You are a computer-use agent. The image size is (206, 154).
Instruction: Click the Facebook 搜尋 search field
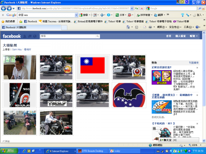[x=68, y=36]
